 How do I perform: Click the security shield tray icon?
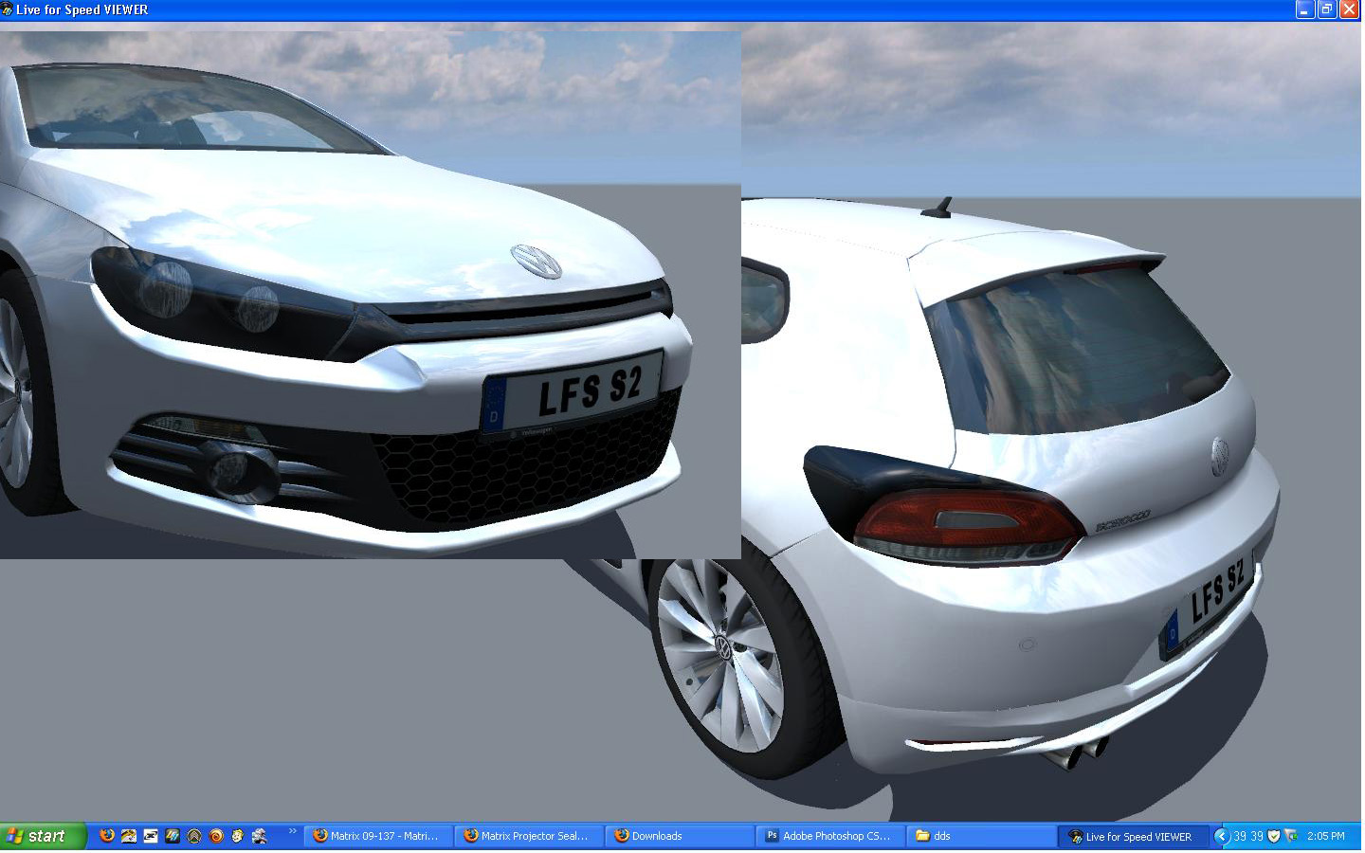pyautogui.click(x=1274, y=836)
